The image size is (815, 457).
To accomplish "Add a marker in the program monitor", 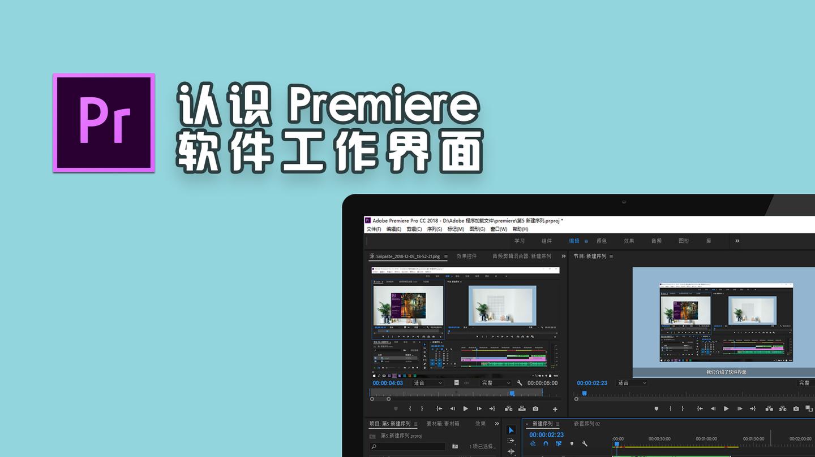I will coord(657,408).
